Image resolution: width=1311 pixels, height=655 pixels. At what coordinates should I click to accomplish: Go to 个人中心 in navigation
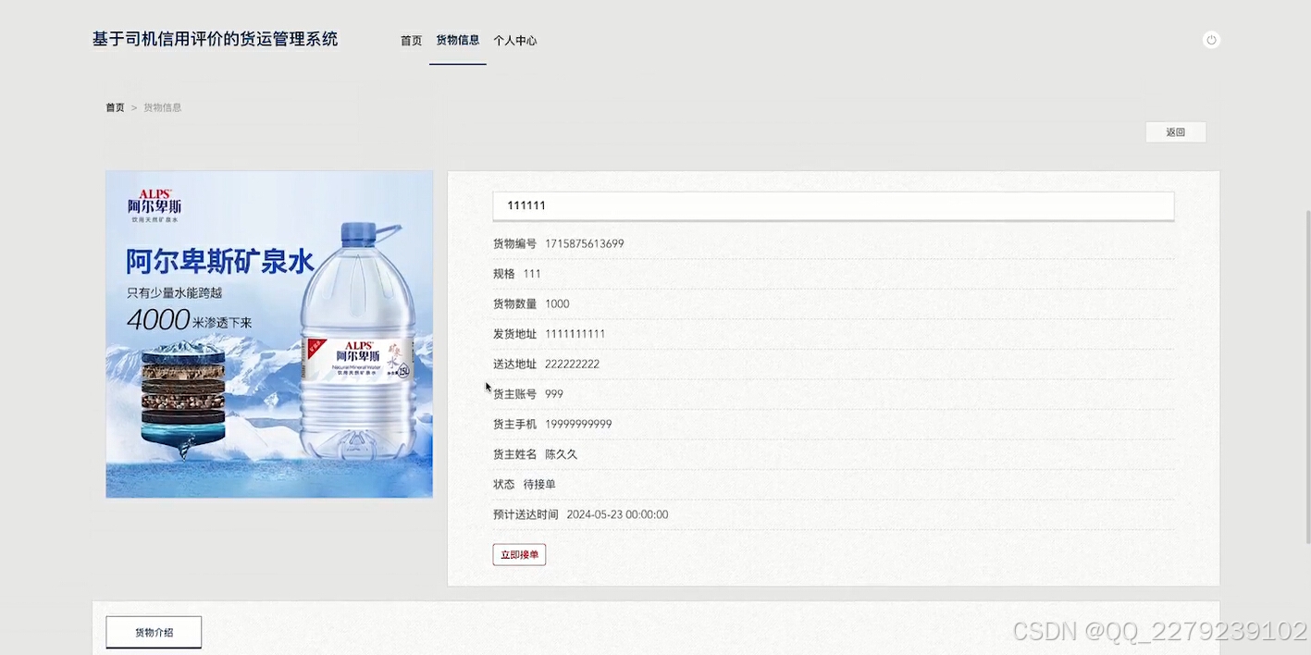(x=515, y=41)
